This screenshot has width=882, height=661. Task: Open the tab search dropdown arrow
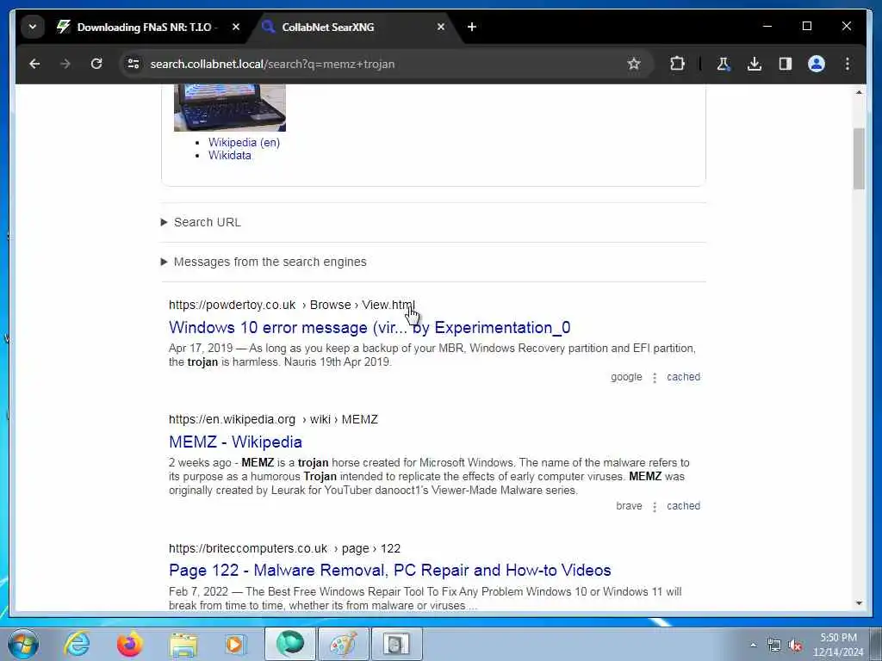click(33, 27)
